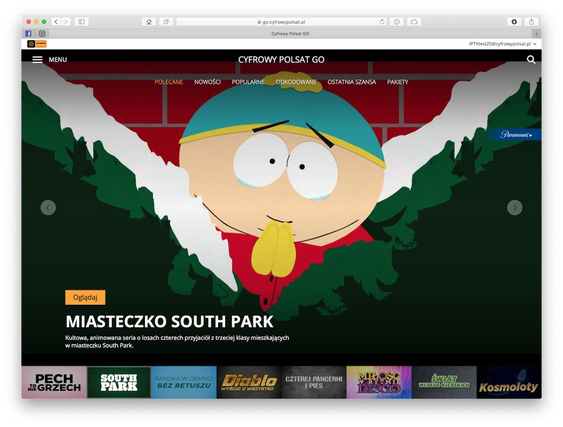
Task: Open Instagram favorites bookmark
Action: pos(42,34)
